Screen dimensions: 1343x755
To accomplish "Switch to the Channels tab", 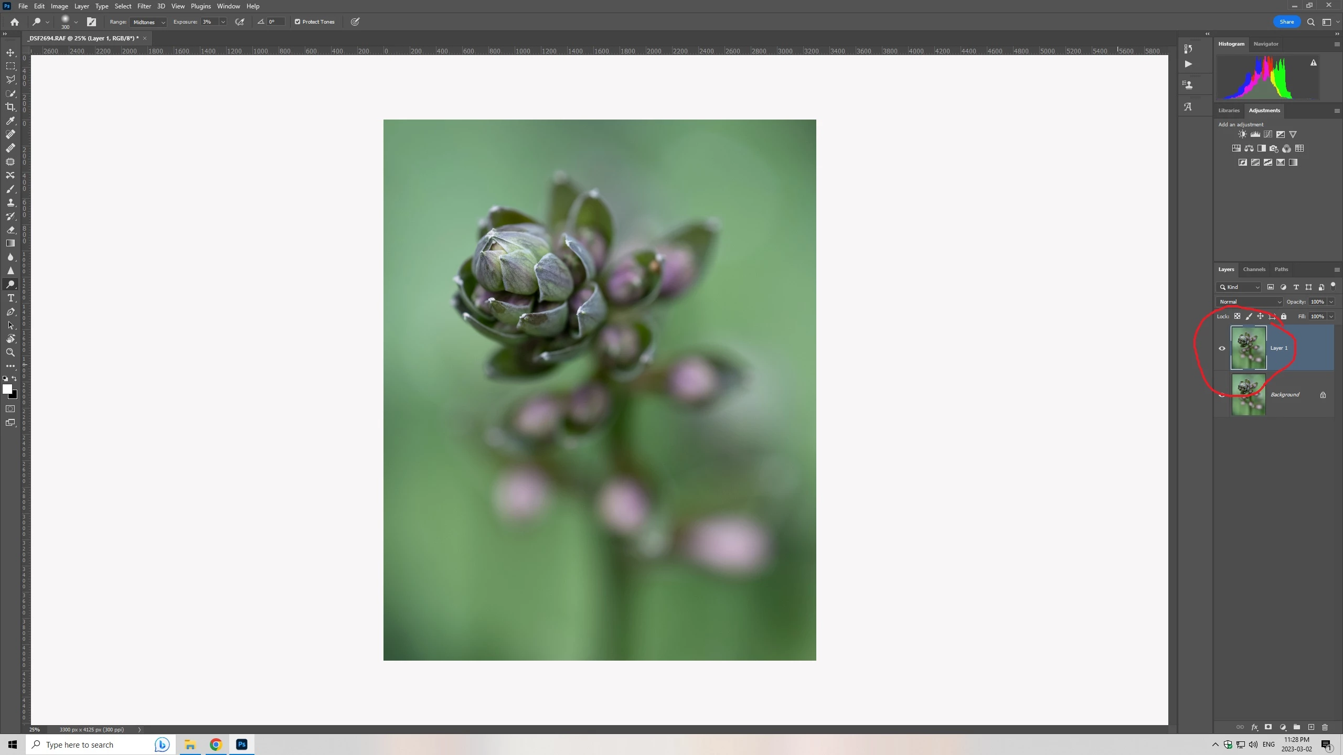I will tap(1254, 269).
